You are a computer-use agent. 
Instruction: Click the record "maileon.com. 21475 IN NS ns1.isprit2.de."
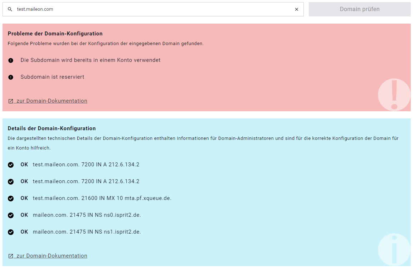(x=87, y=232)
